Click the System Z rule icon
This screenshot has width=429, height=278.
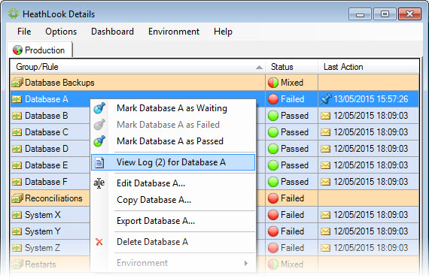point(17,248)
